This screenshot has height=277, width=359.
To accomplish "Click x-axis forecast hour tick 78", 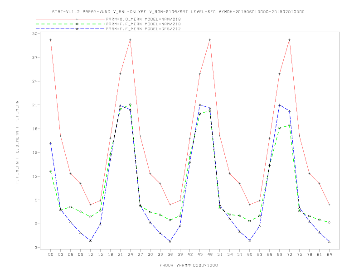I will 310,254.
